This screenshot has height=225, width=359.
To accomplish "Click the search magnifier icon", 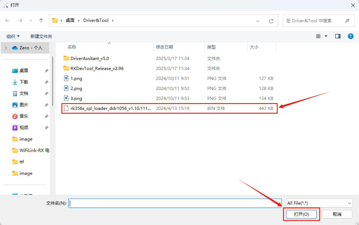I will pyautogui.click(x=347, y=21).
